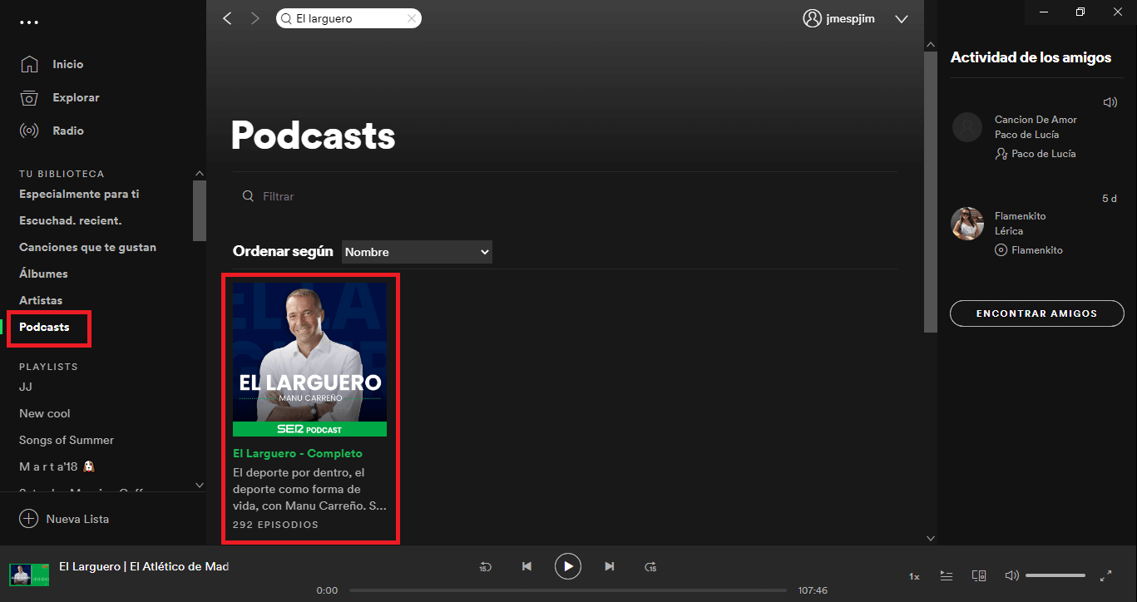Click the search magnifier icon

[286, 18]
